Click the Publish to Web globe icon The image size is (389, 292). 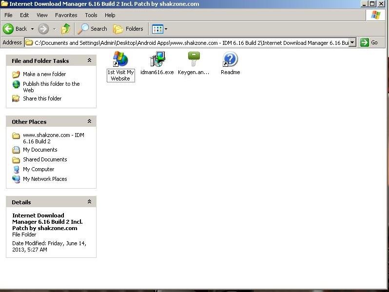point(16,84)
